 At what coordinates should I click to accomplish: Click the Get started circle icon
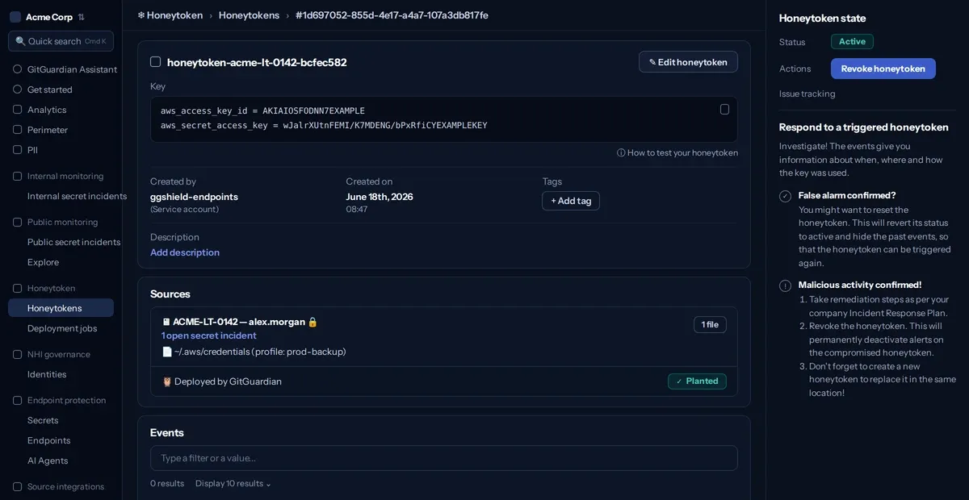click(18, 90)
